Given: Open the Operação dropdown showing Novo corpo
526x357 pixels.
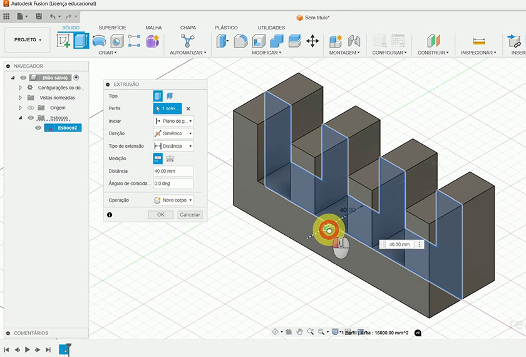Looking at the screenshot, I should pos(173,200).
